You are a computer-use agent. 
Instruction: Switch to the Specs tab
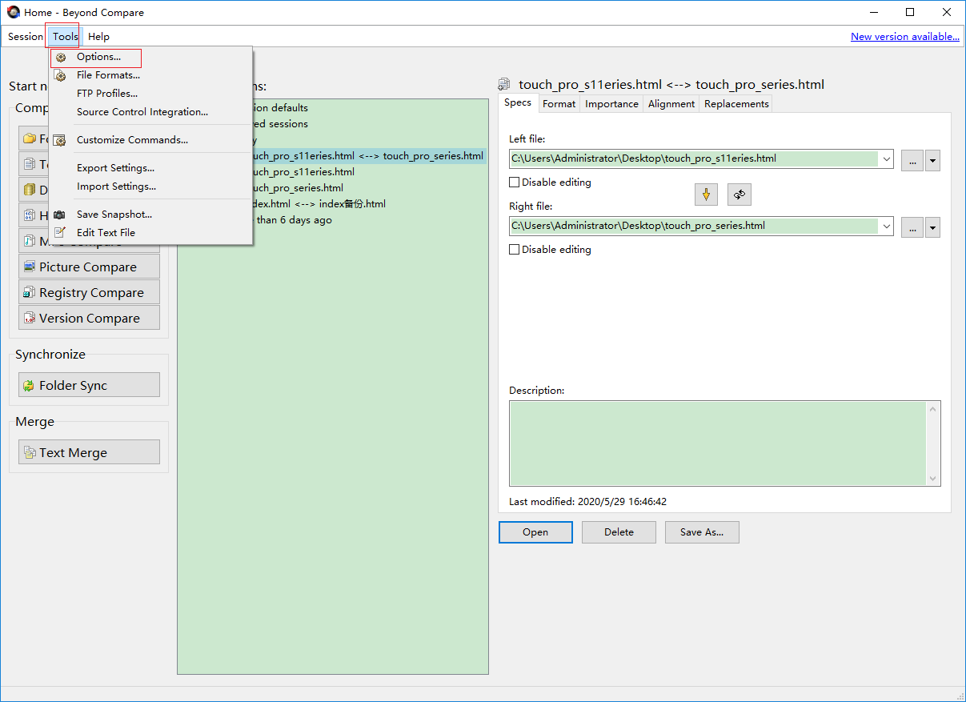point(518,102)
